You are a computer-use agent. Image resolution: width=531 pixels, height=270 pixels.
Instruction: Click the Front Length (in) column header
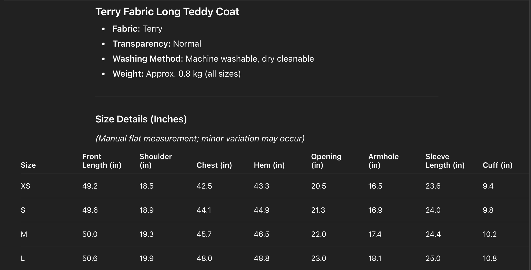click(x=102, y=161)
